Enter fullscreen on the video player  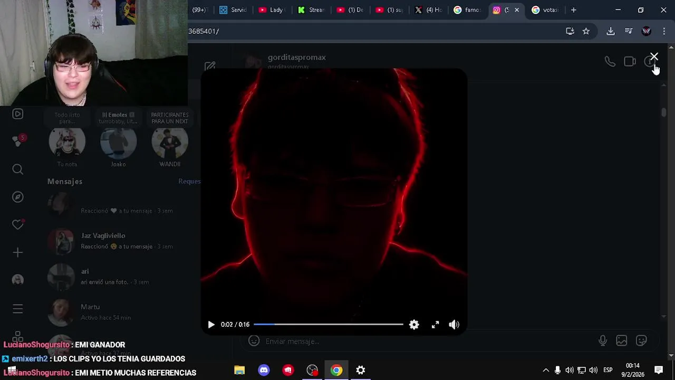pyautogui.click(x=435, y=325)
